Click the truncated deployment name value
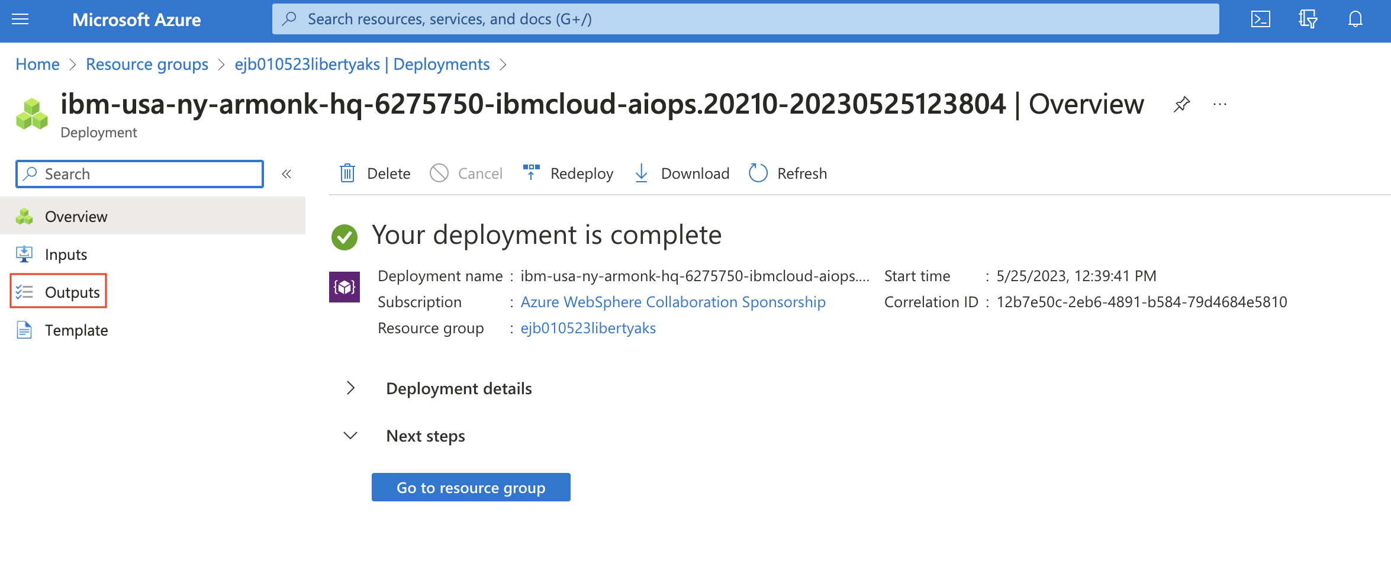 pos(695,276)
